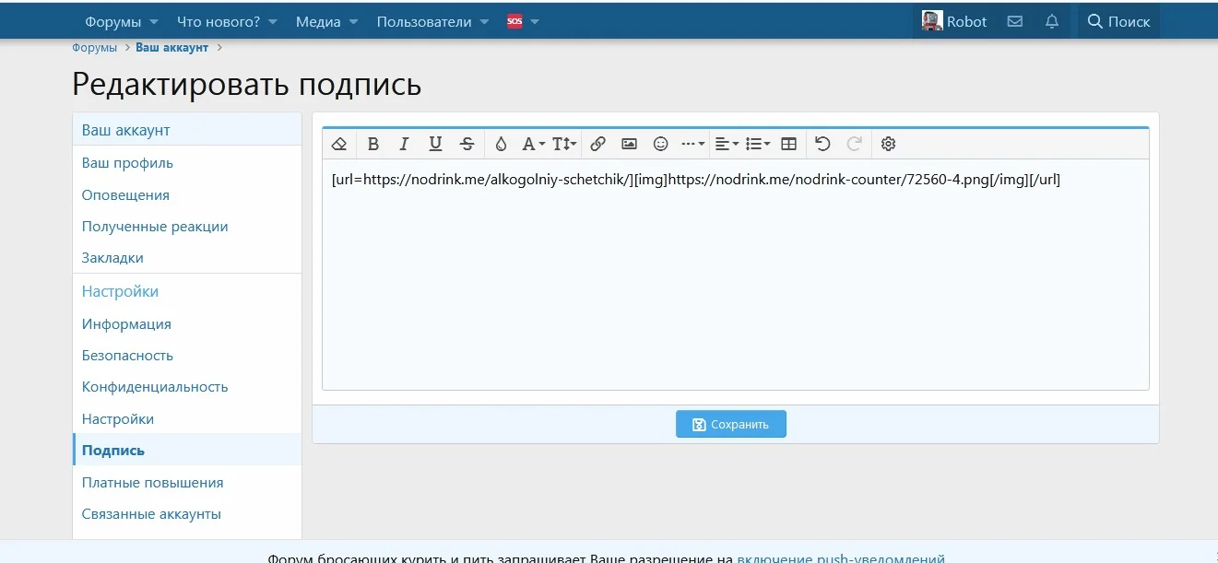Open the smilies emoji picker
1218x563 pixels.
coord(660,144)
